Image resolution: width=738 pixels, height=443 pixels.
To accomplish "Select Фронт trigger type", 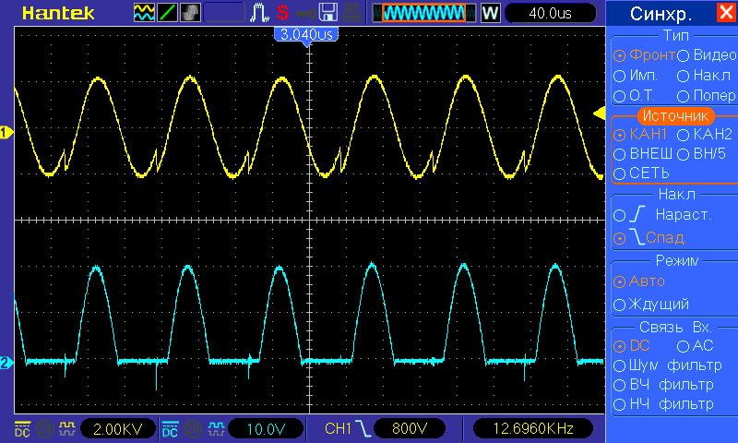I will pyautogui.click(x=644, y=55).
